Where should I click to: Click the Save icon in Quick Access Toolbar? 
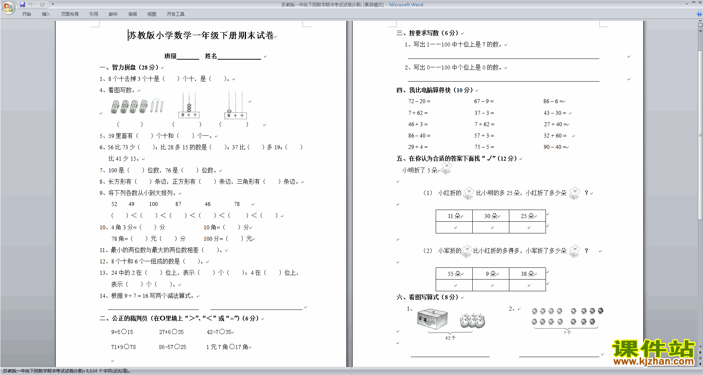(22, 4)
